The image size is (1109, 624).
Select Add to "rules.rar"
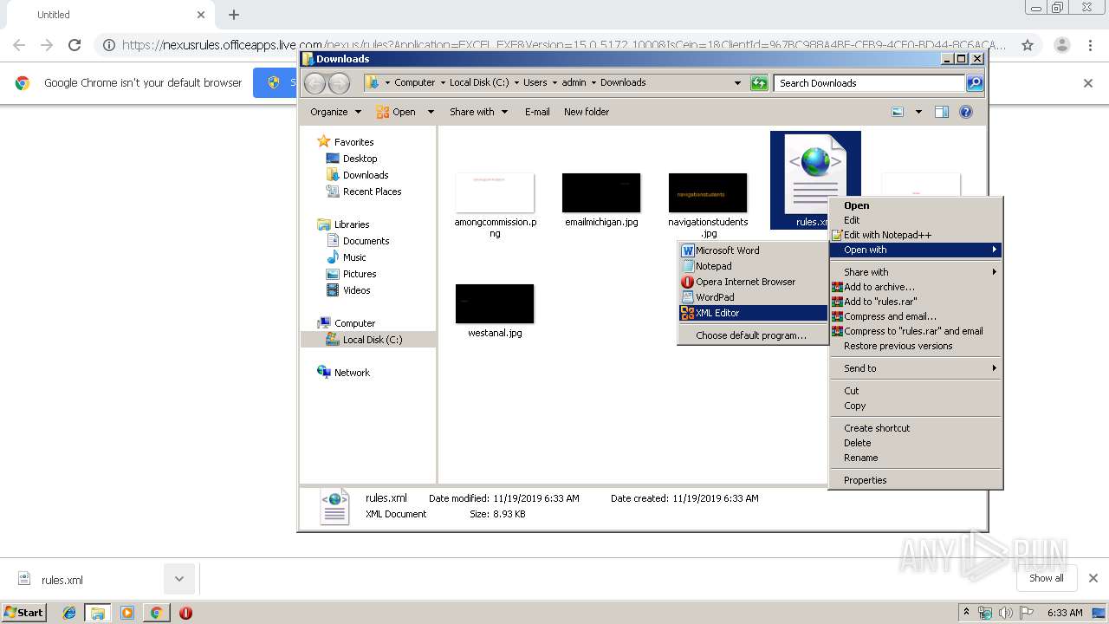tap(916, 302)
